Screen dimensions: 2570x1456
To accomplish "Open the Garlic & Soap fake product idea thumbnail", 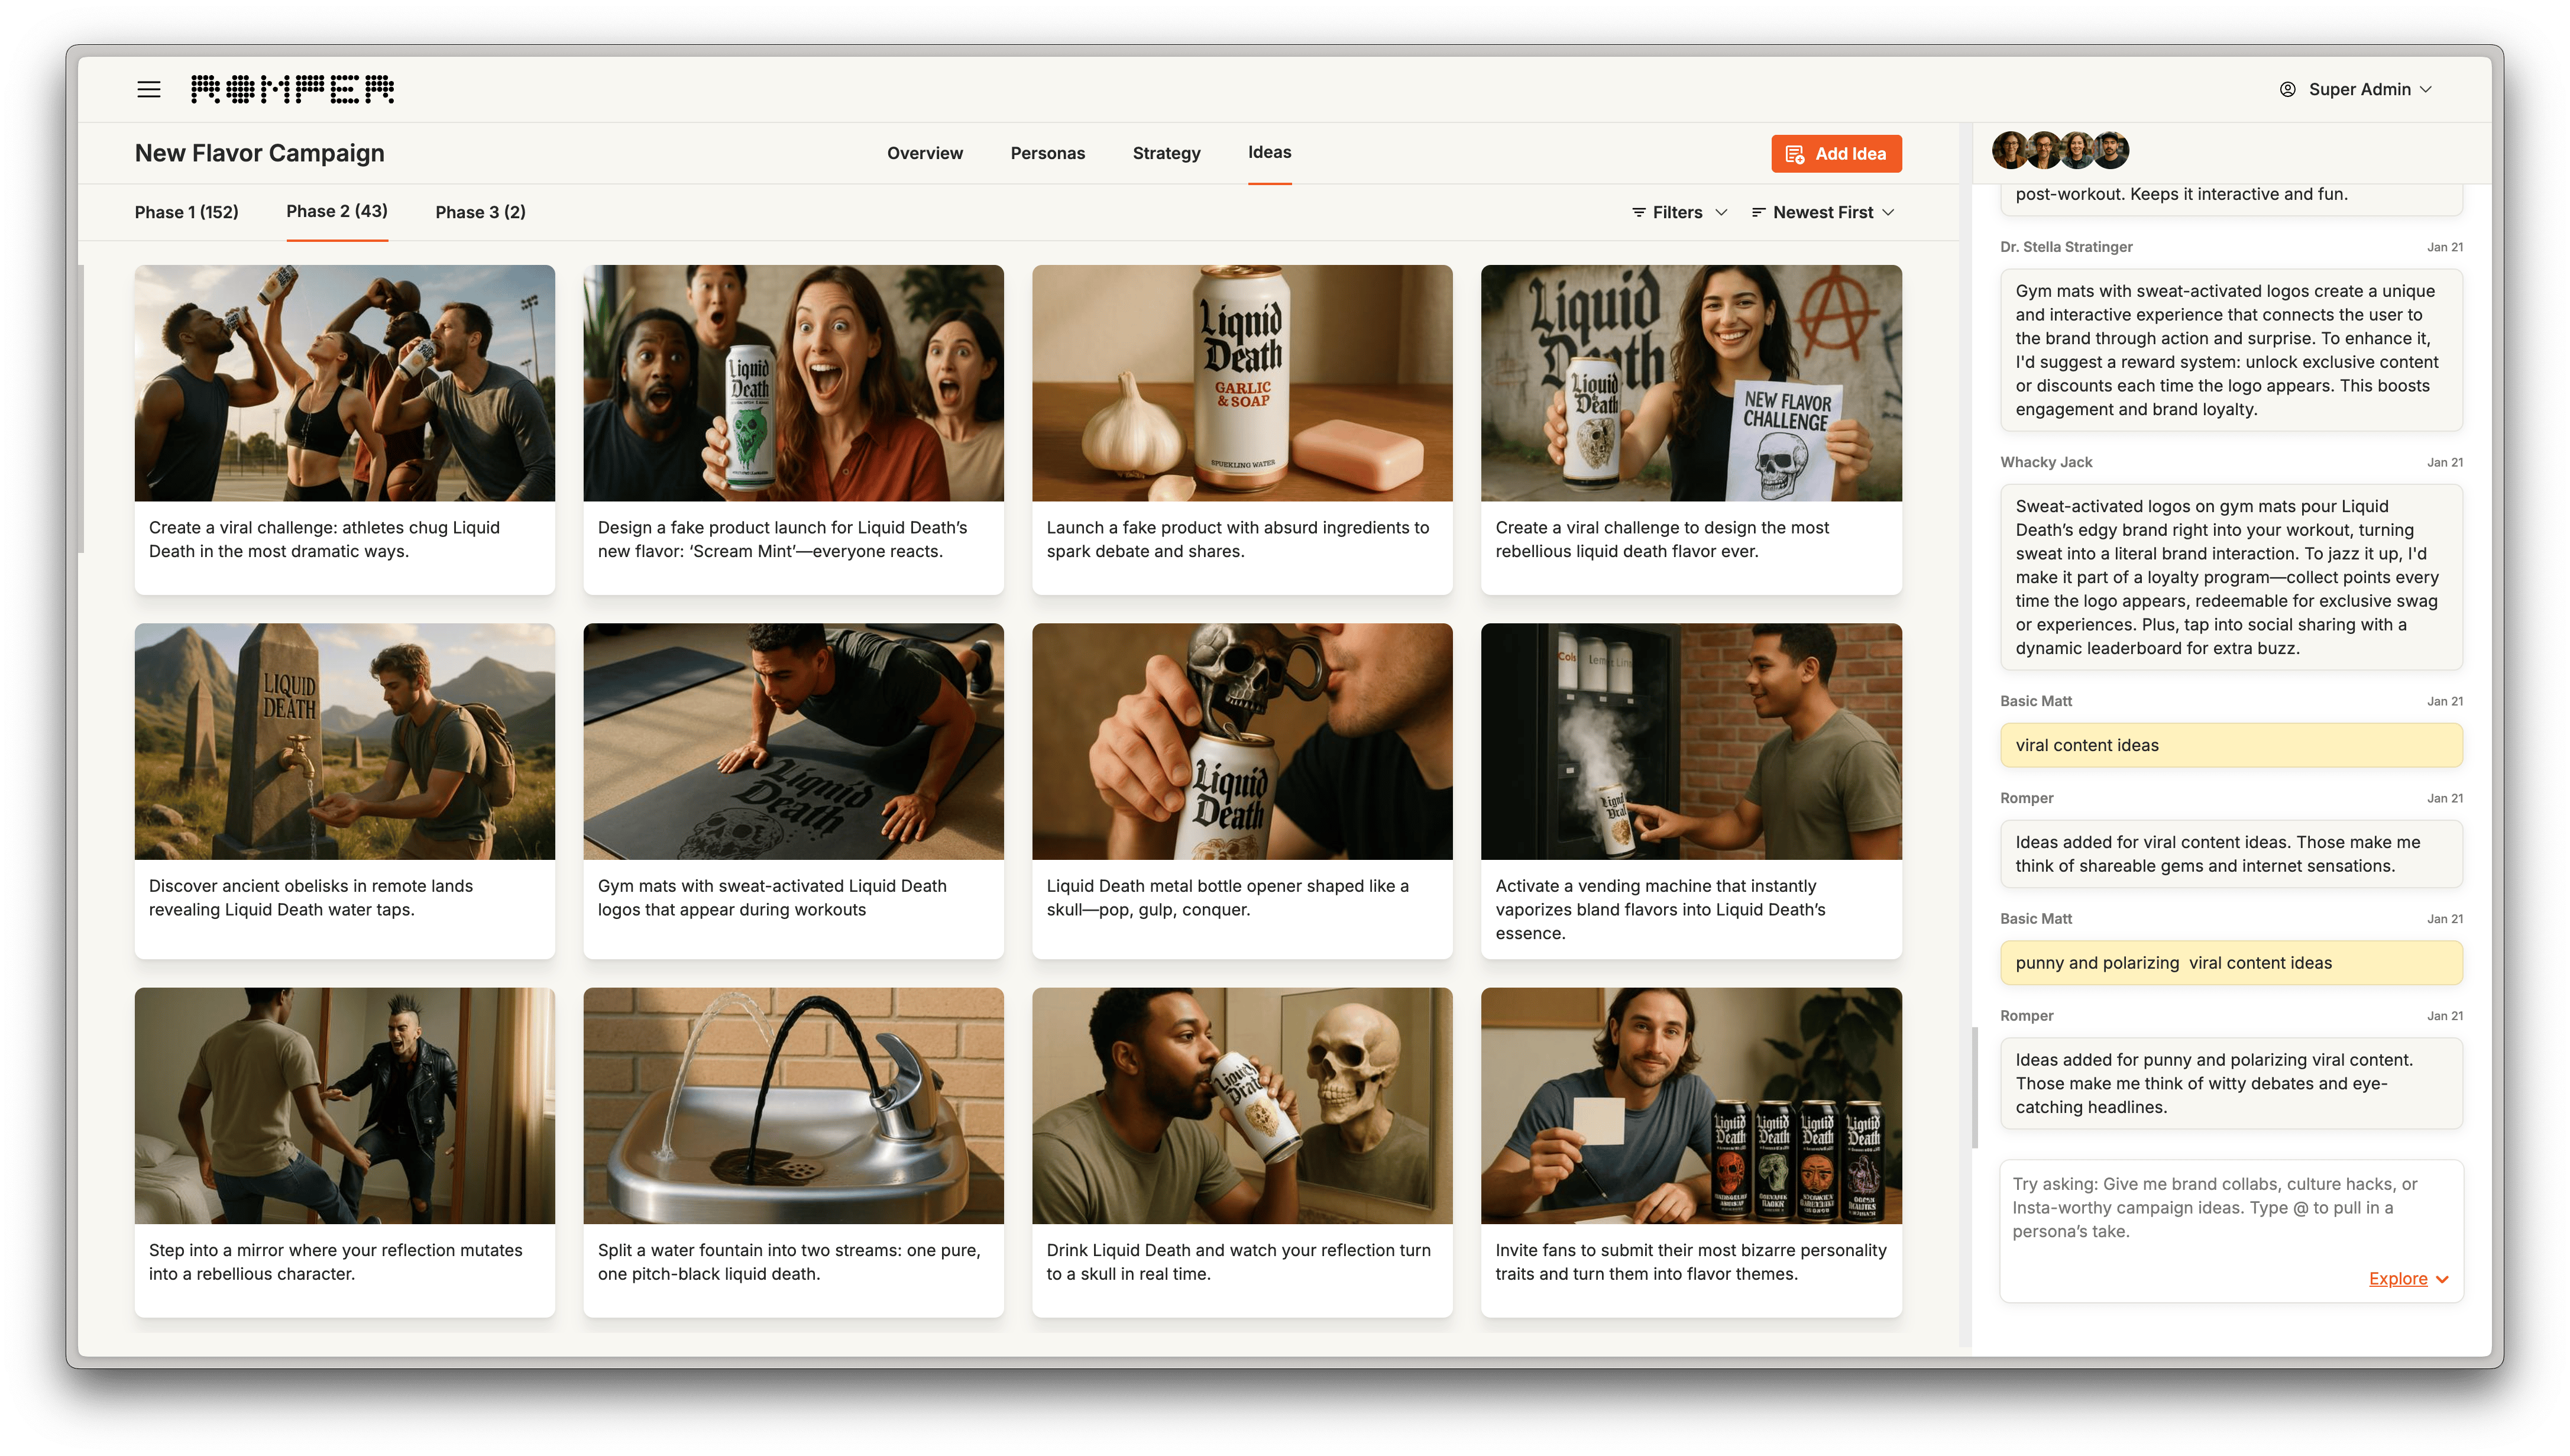I will click(x=1241, y=383).
